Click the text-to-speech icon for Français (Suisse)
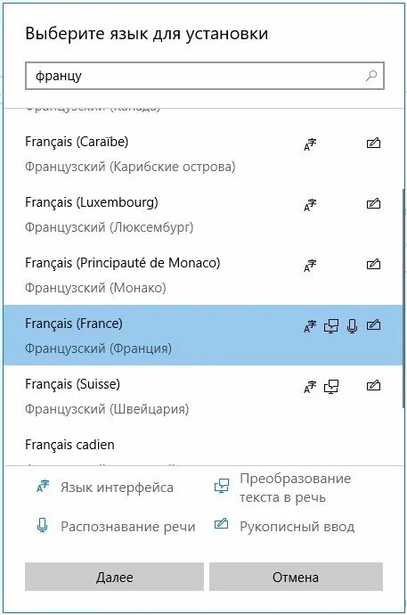Viewport: 407px width, 615px height. pos(331,387)
